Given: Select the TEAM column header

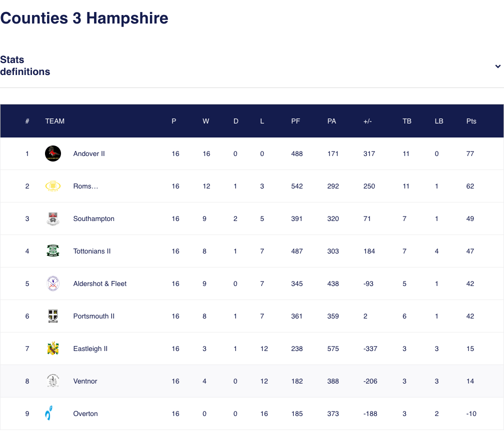Looking at the screenshot, I should [x=55, y=121].
